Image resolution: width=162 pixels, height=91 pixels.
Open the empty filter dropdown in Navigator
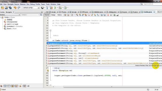coord(30,15)
